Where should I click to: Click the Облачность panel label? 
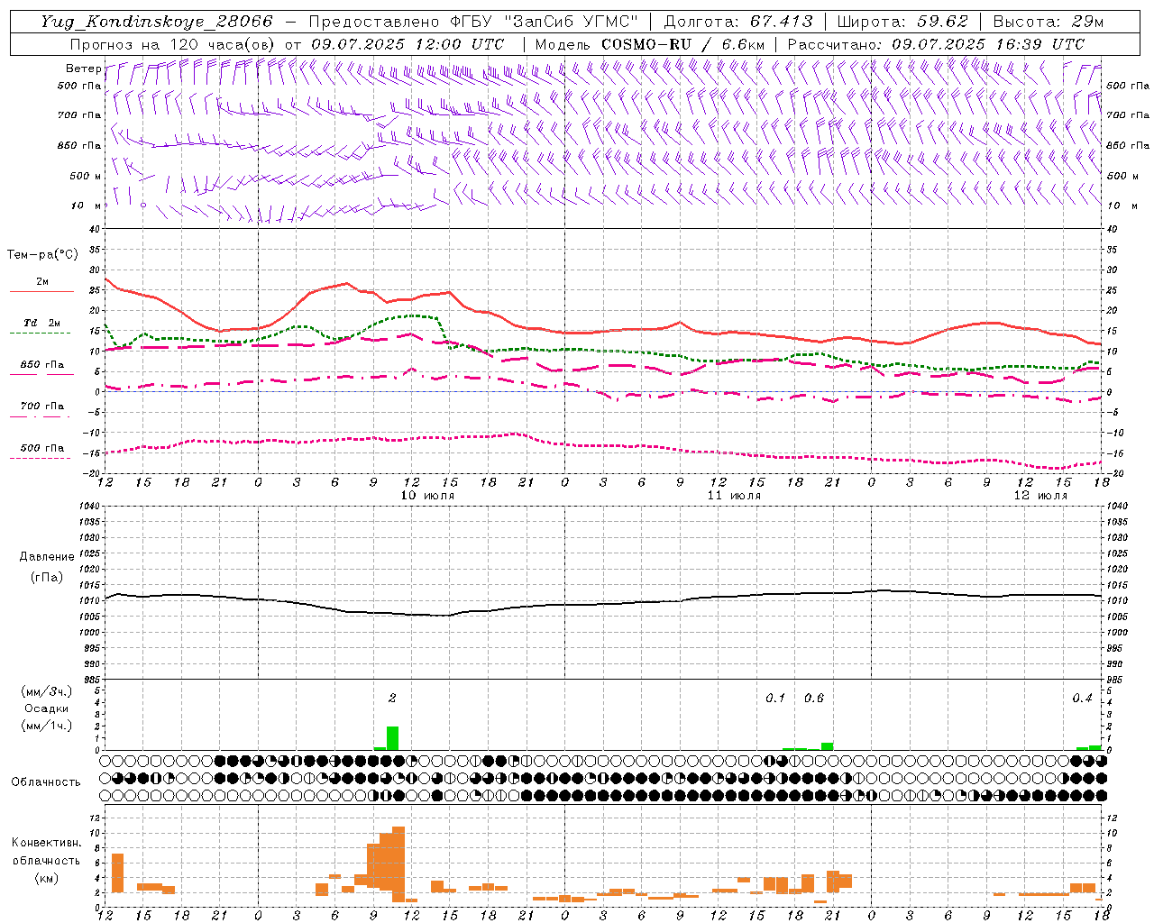point(46,782)
